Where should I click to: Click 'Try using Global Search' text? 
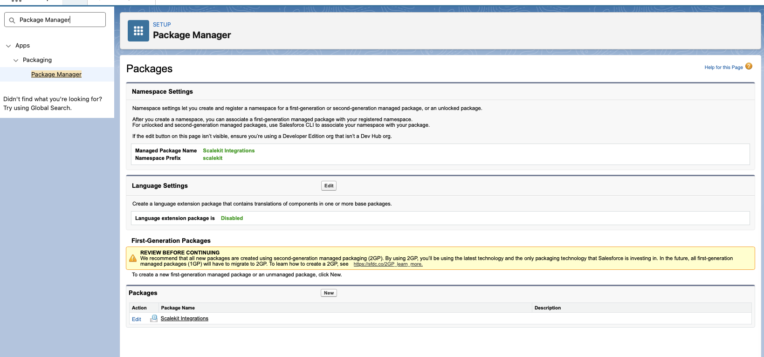37,108
